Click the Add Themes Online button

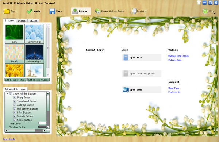[x=39, y=80]
